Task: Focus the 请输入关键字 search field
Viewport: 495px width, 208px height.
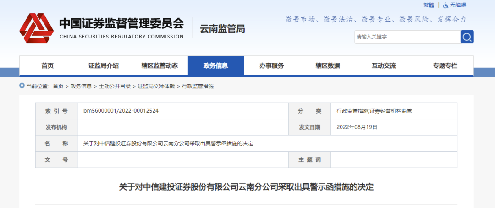Action: coord(407,37)
